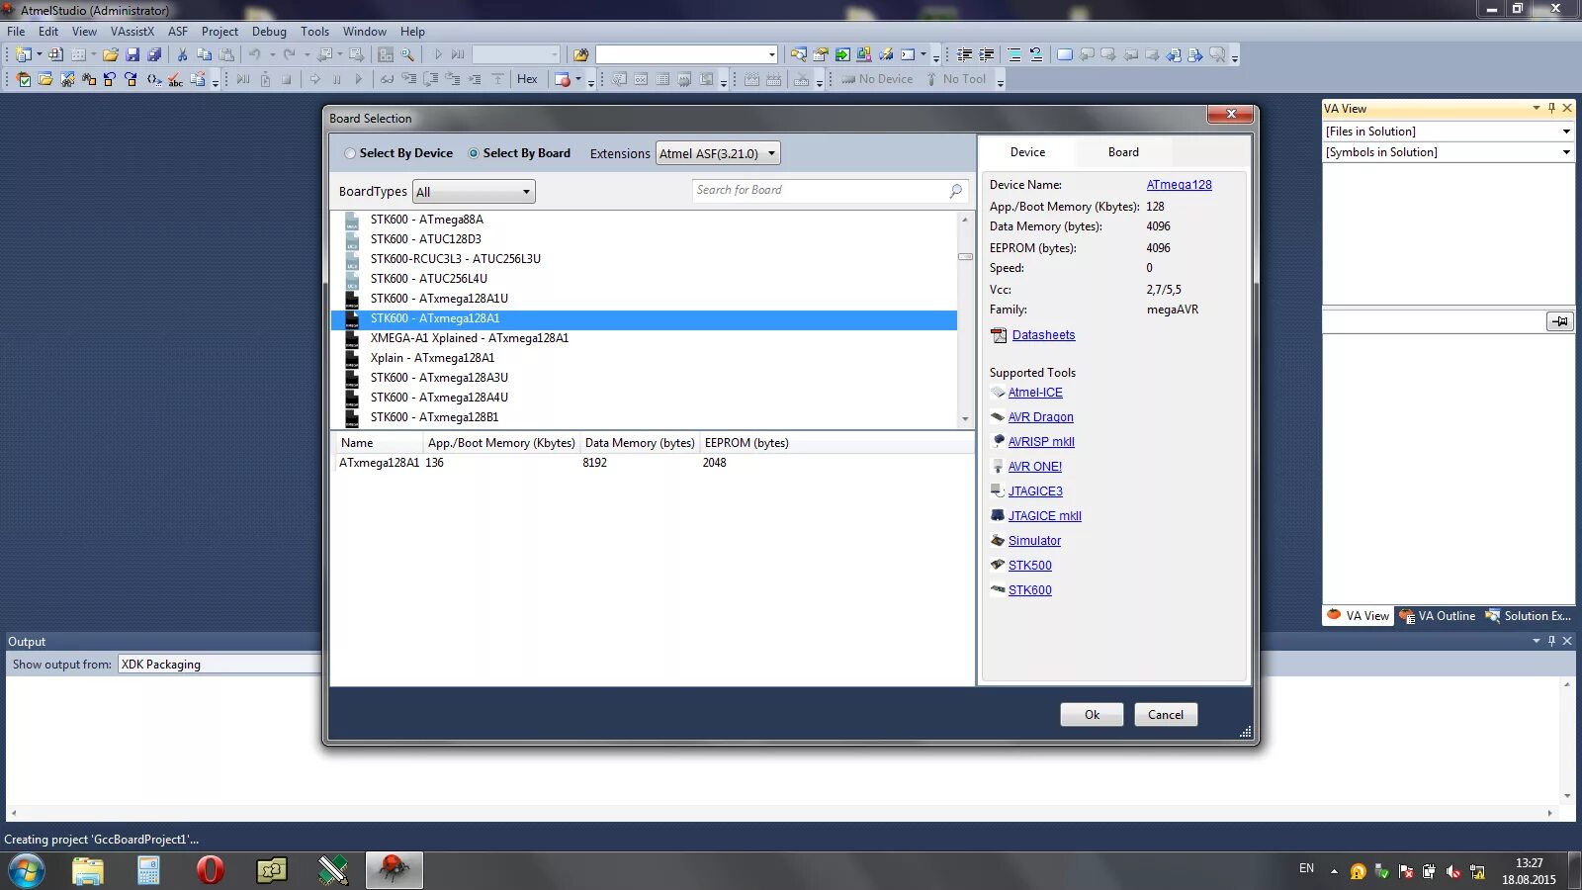Image resolution: width=1582 pixels, height=890 pixels.
Task: Open the AVRISP mkII tool link
Action: pos(1041,442)
